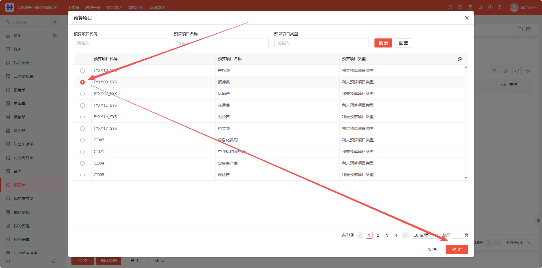Confirm selection with 确定 button
Screen dimensions: 542x268
click(457, 249)
